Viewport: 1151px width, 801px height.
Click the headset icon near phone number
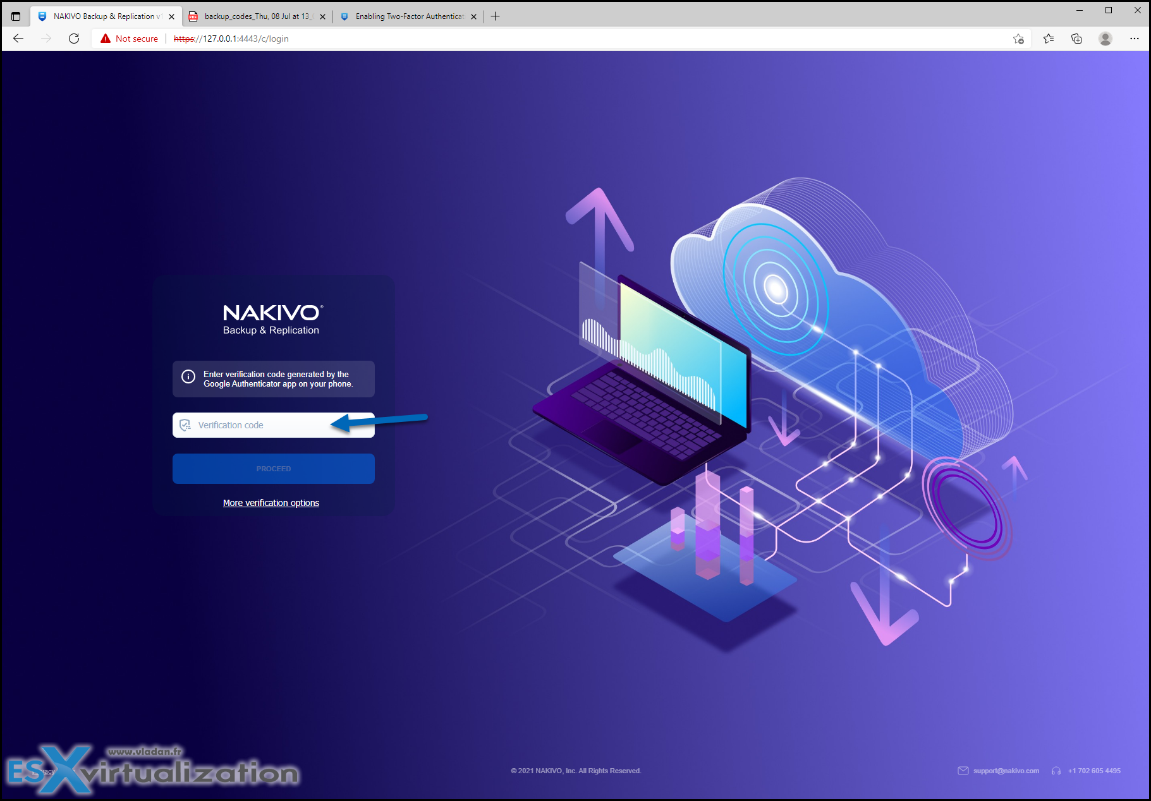pyautogui.click(x=1056, y=771)
